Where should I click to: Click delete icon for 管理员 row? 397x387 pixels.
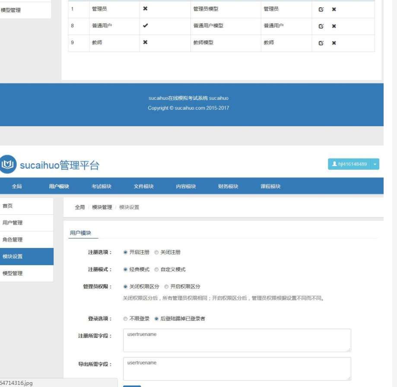(334, 9)
